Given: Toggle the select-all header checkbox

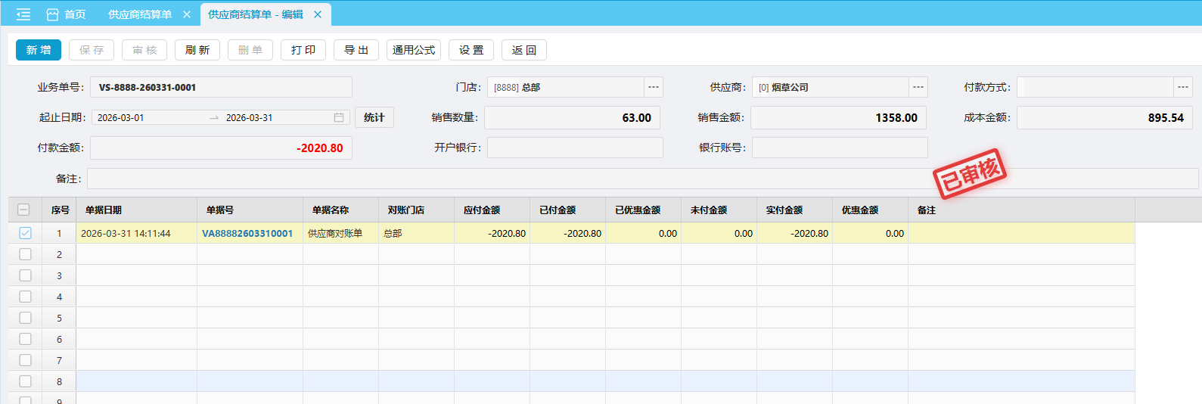Looking at the screenshot, I should 23,210.
